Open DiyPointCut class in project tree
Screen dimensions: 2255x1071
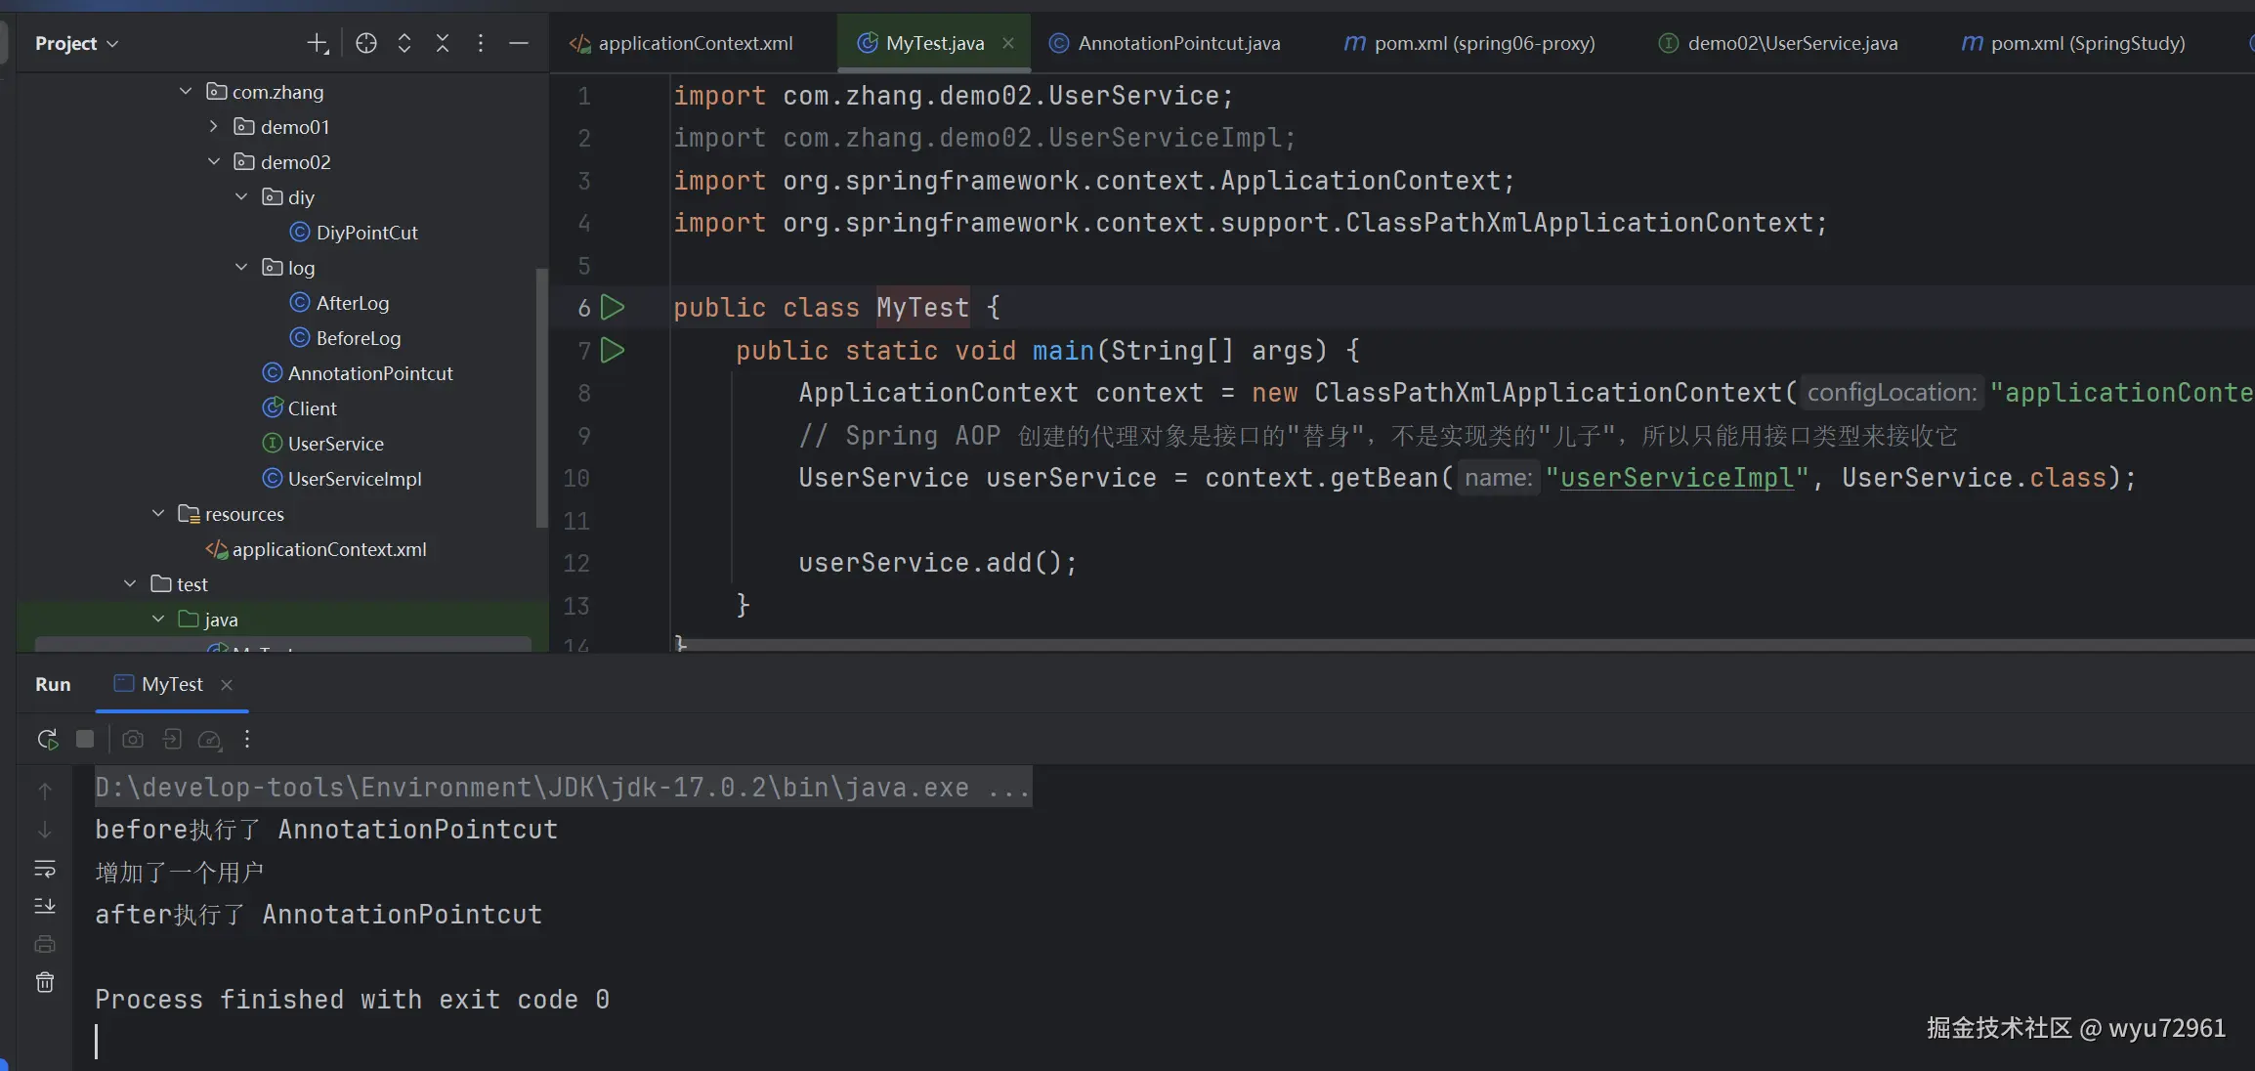[366, 233]
